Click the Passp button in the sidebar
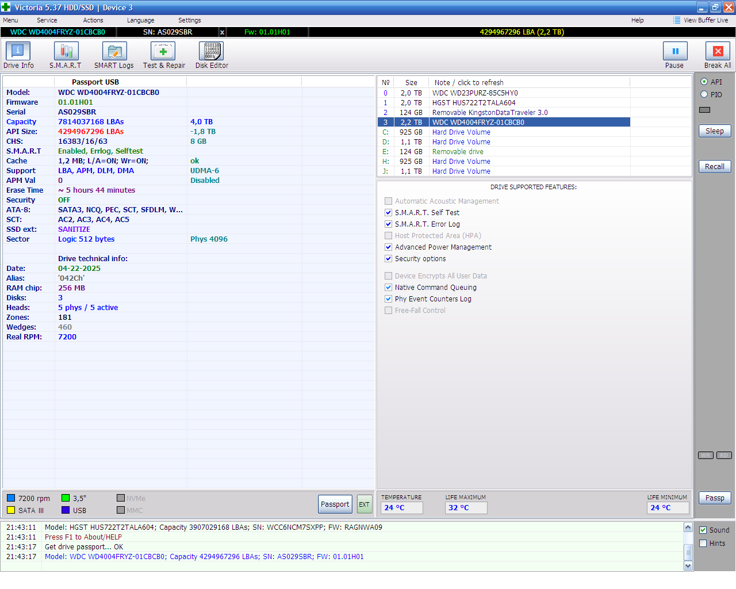 [715, 498]
